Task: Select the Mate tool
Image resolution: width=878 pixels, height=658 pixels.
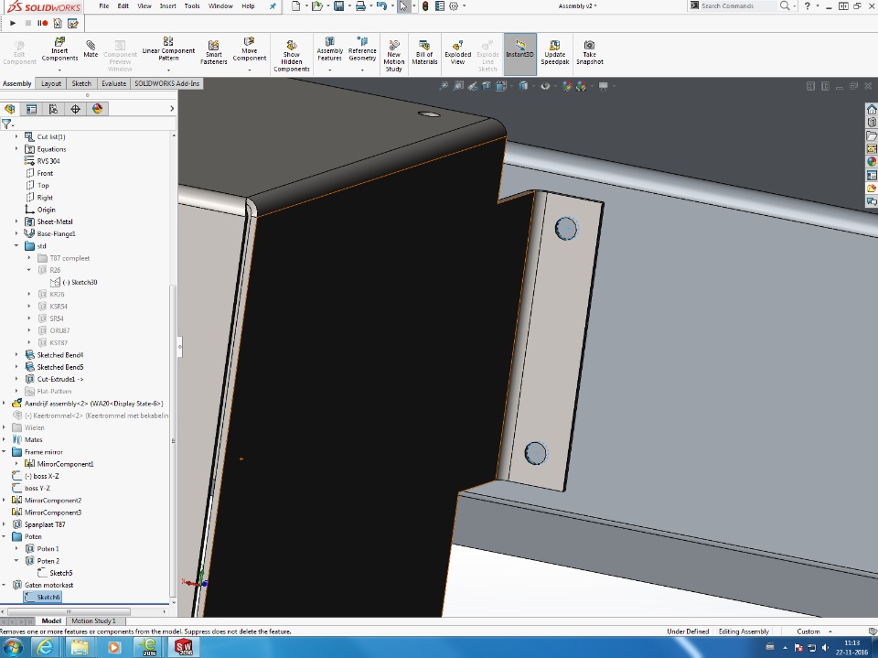Action: point(91,49)
